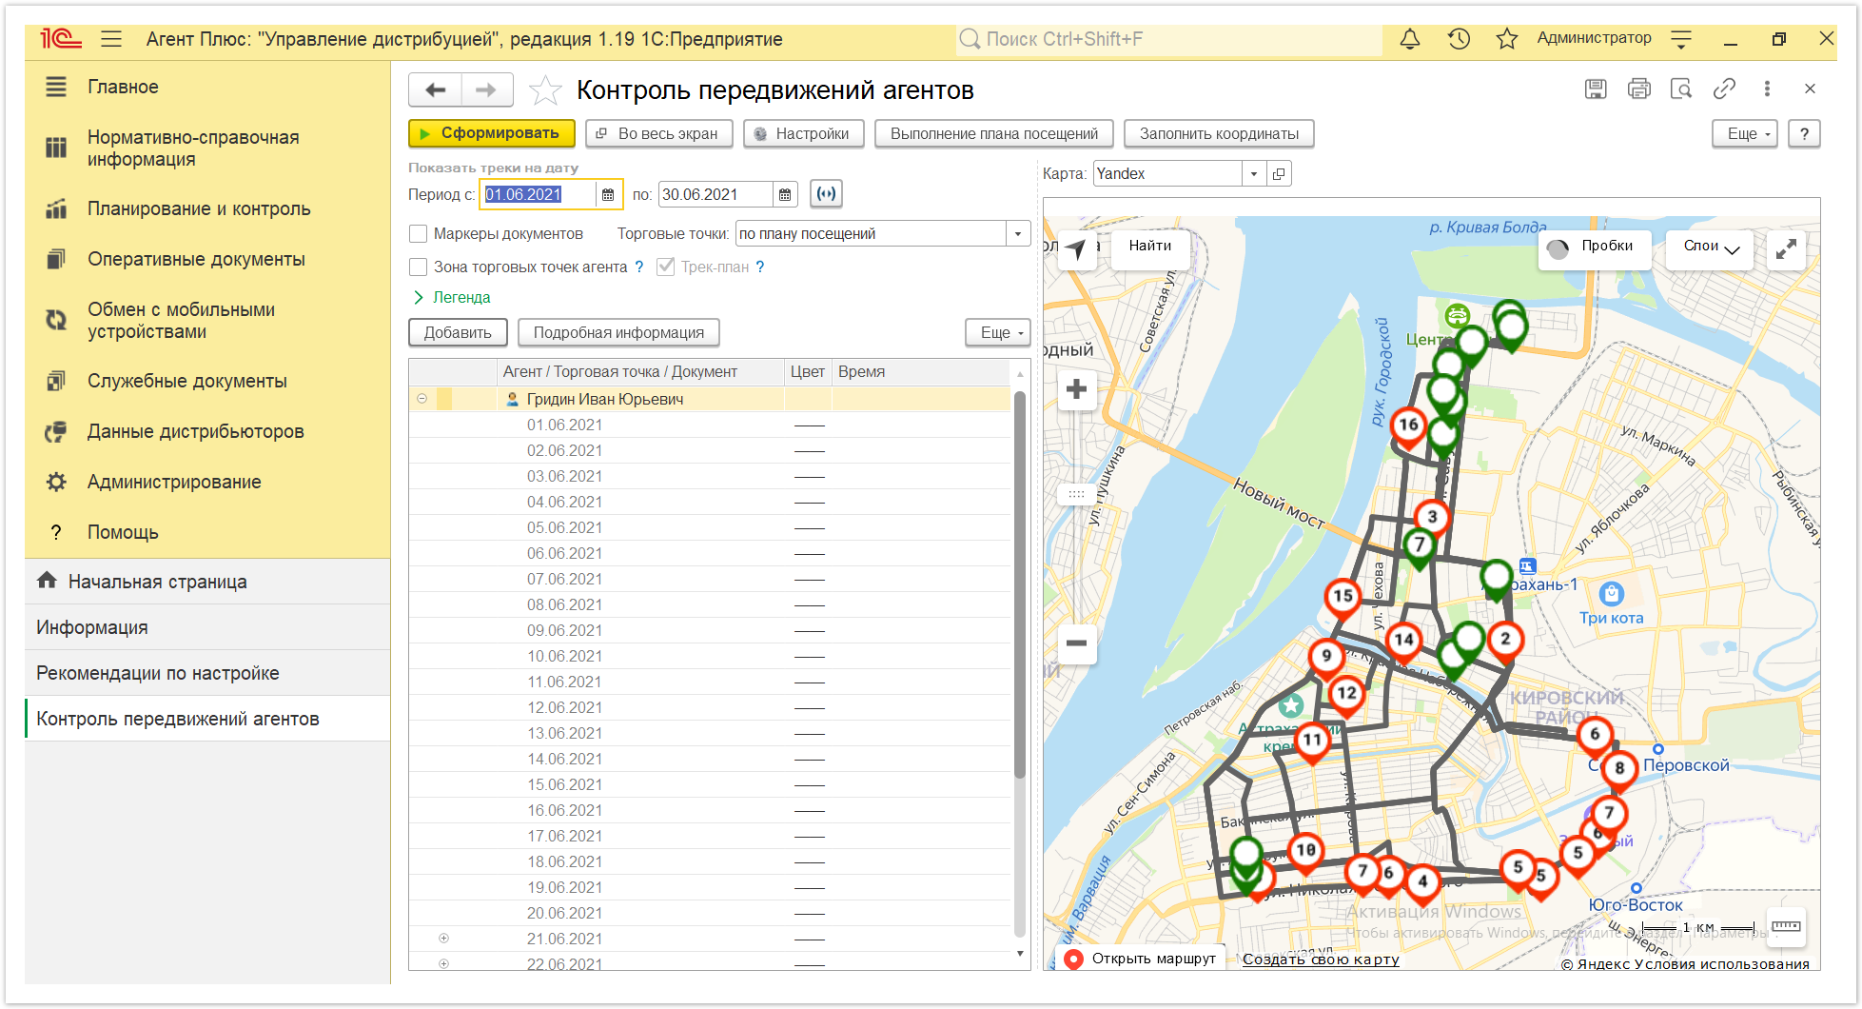Open Торговые точки dropdown list
Image resolution: width=1862 pixels, height=1009 pixels.
point(1018,233)
